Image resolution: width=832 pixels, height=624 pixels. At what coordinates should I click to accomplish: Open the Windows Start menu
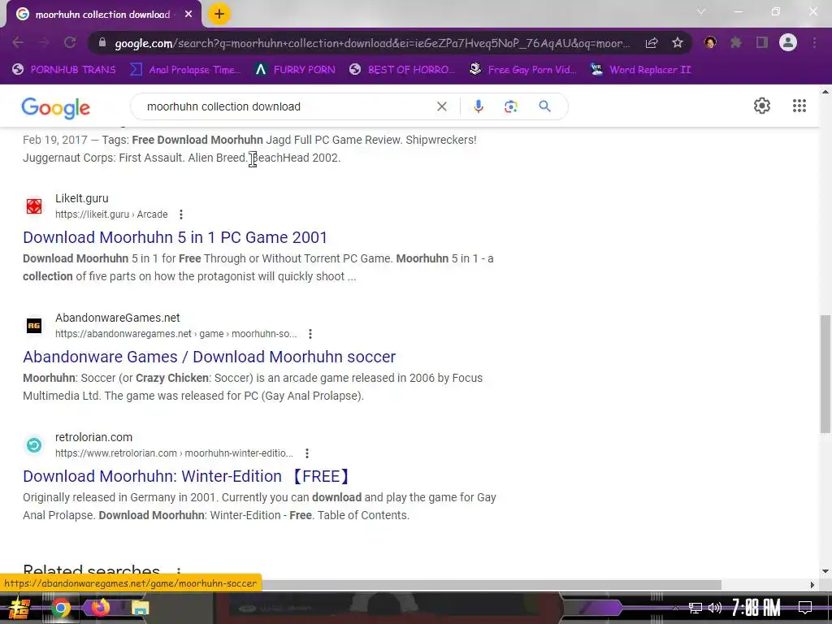tap(18, 608)
